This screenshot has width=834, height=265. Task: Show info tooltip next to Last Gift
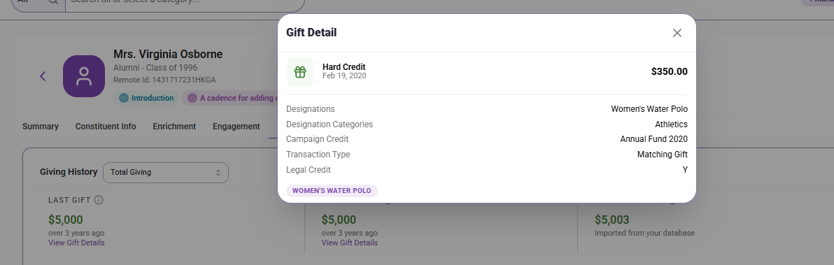[99, 200]
